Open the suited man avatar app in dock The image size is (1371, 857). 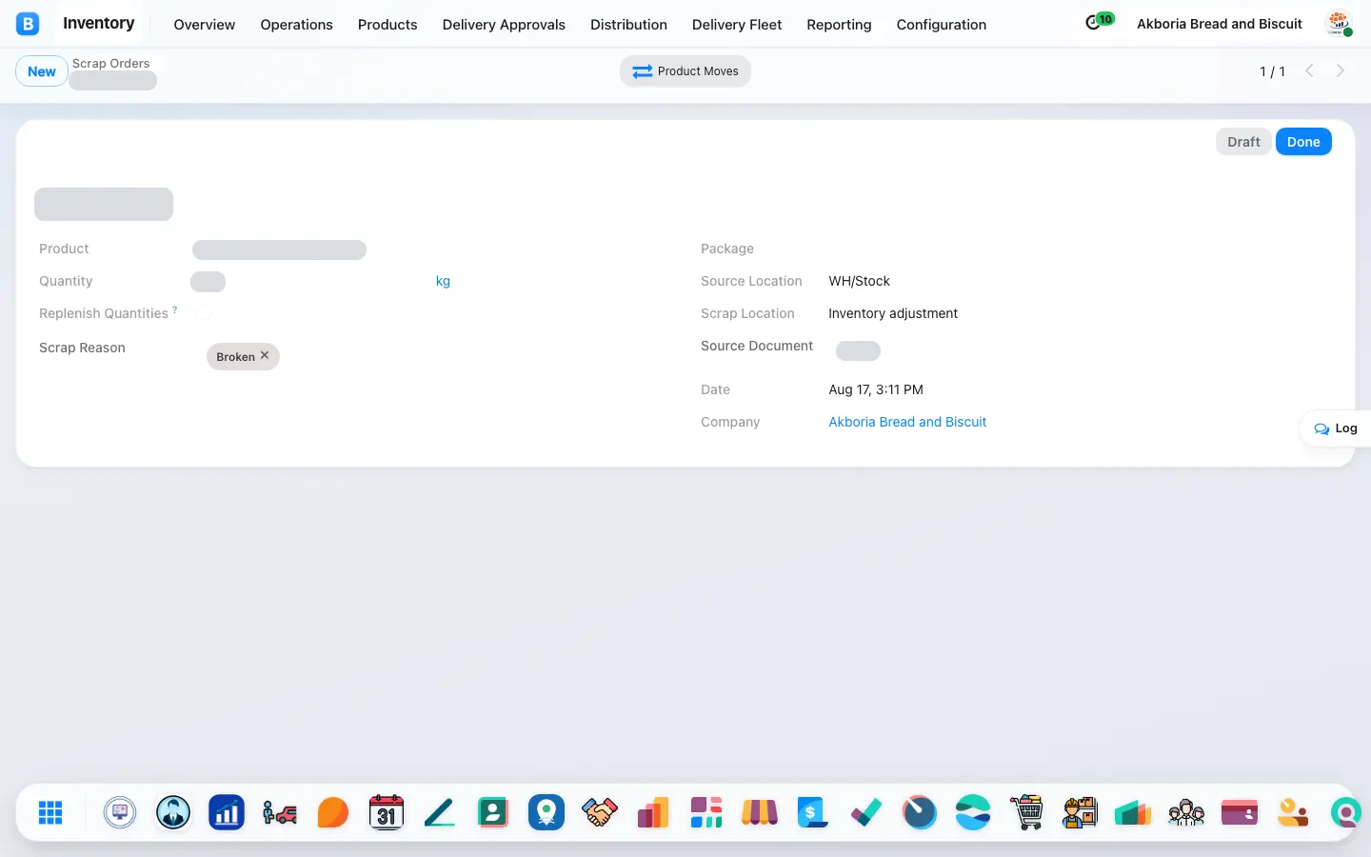click(173, 812)
